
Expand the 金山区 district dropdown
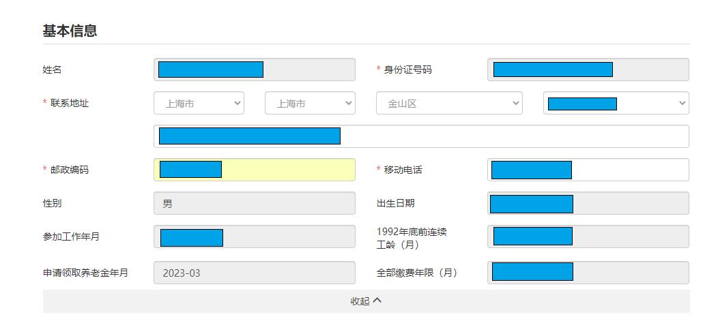448,104
